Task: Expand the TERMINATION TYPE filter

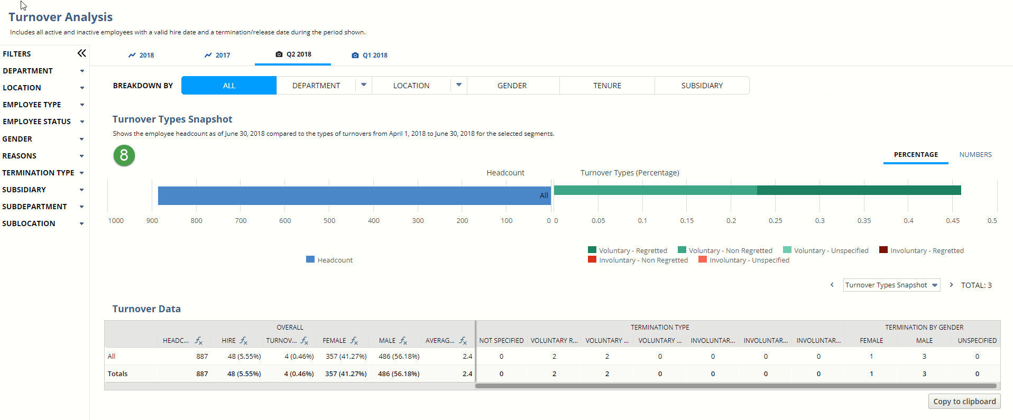Action: pos(82,173)
